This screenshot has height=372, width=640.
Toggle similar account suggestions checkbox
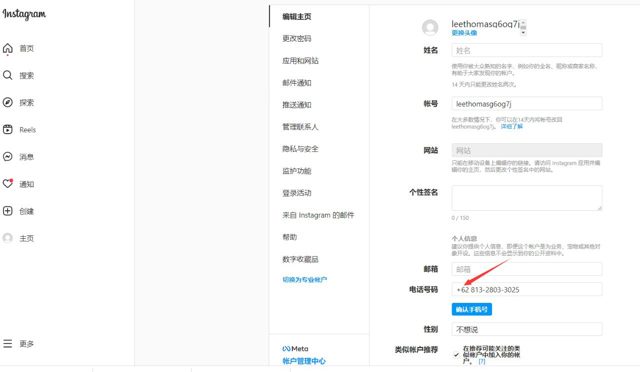(x=456, y=355)
